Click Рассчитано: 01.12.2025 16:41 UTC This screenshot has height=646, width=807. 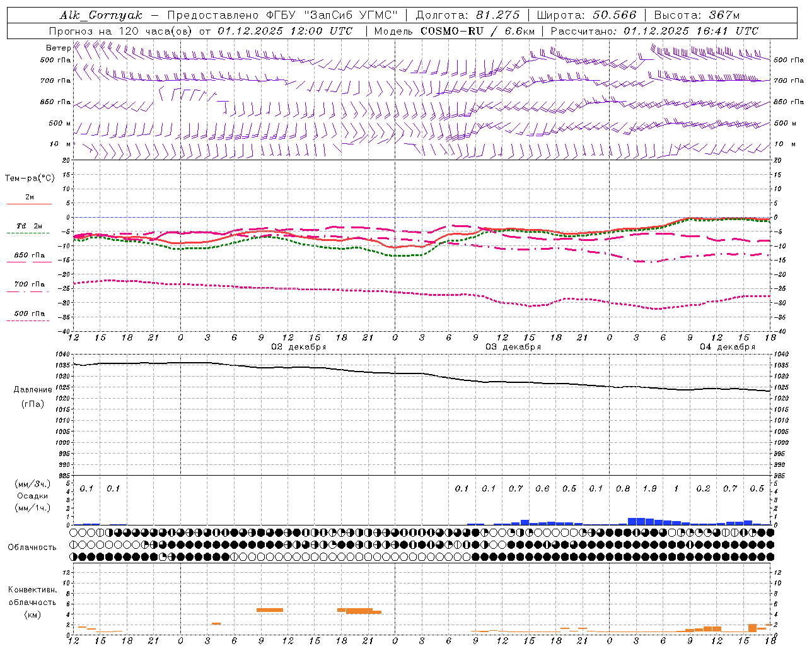coord(654,31)
